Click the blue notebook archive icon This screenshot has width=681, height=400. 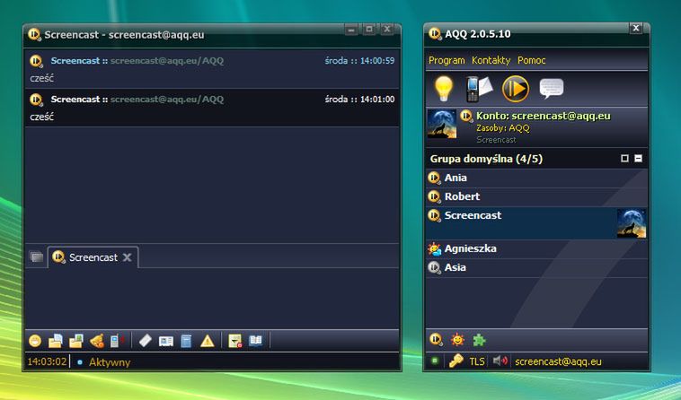186,341
